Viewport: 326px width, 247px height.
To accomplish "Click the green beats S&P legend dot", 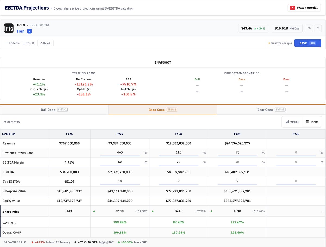I will [119, 242].
